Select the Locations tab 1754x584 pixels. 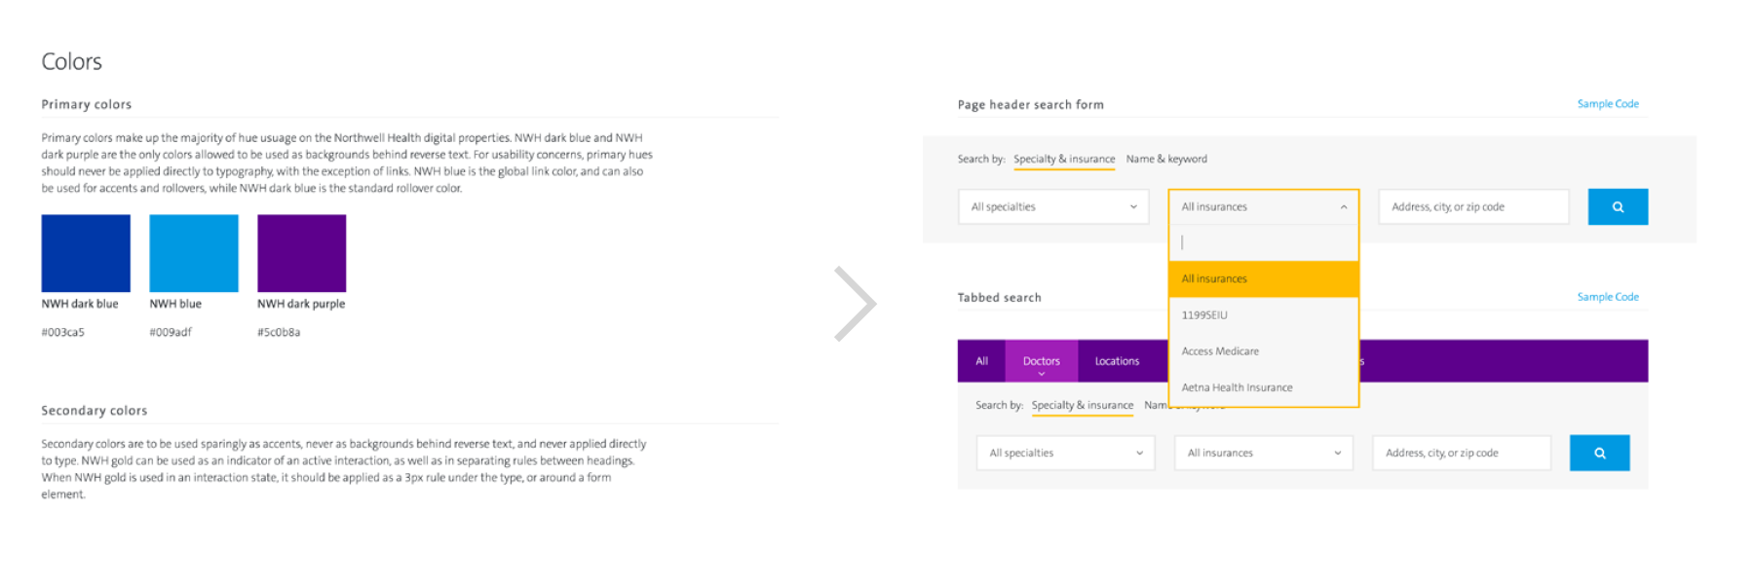coord(1117,361)
